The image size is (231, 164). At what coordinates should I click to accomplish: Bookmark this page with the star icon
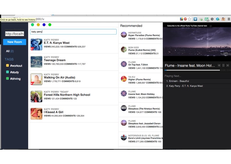[x=189, y=19]
